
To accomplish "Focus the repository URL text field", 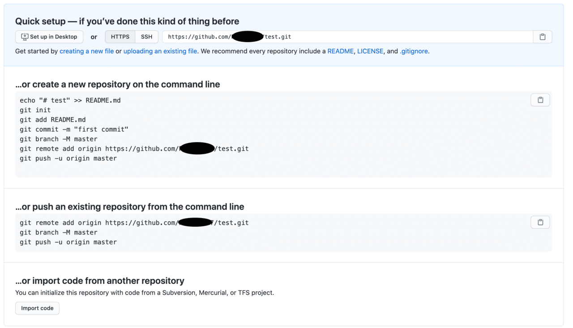I will pos(348,37).
